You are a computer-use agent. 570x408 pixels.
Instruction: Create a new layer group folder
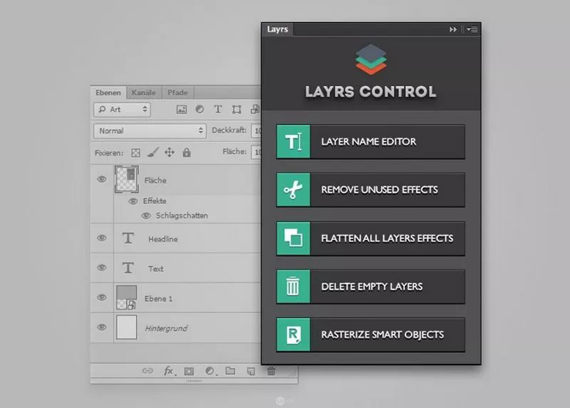point(230,371)
